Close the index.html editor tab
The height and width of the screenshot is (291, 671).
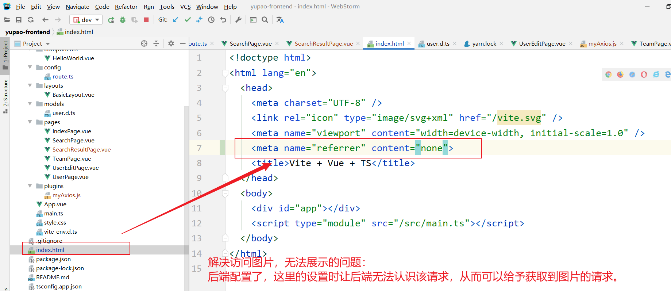(x=409, y=43)
